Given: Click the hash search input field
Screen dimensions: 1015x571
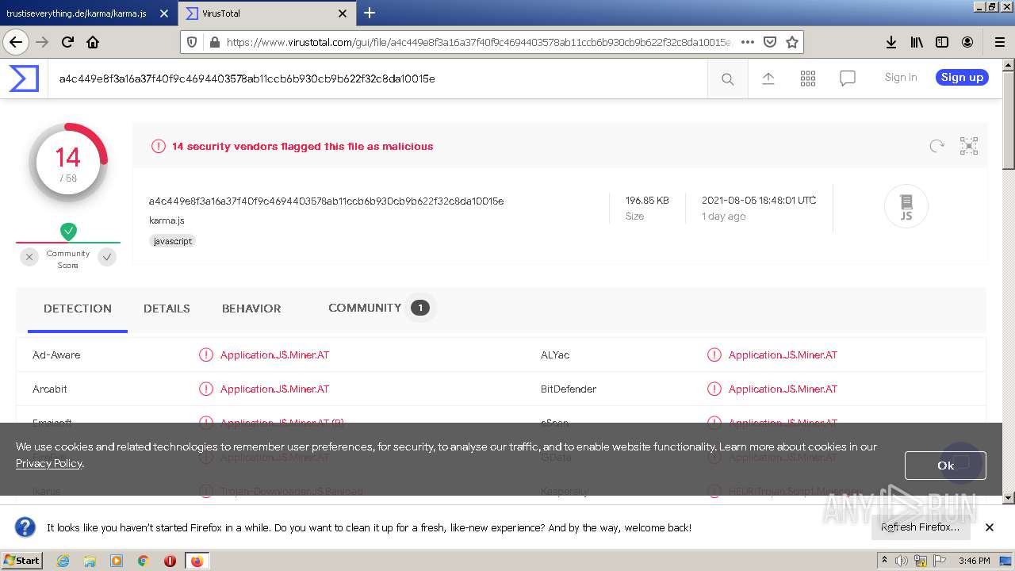Looking at the screenshot, I should (x=378, y=79).
